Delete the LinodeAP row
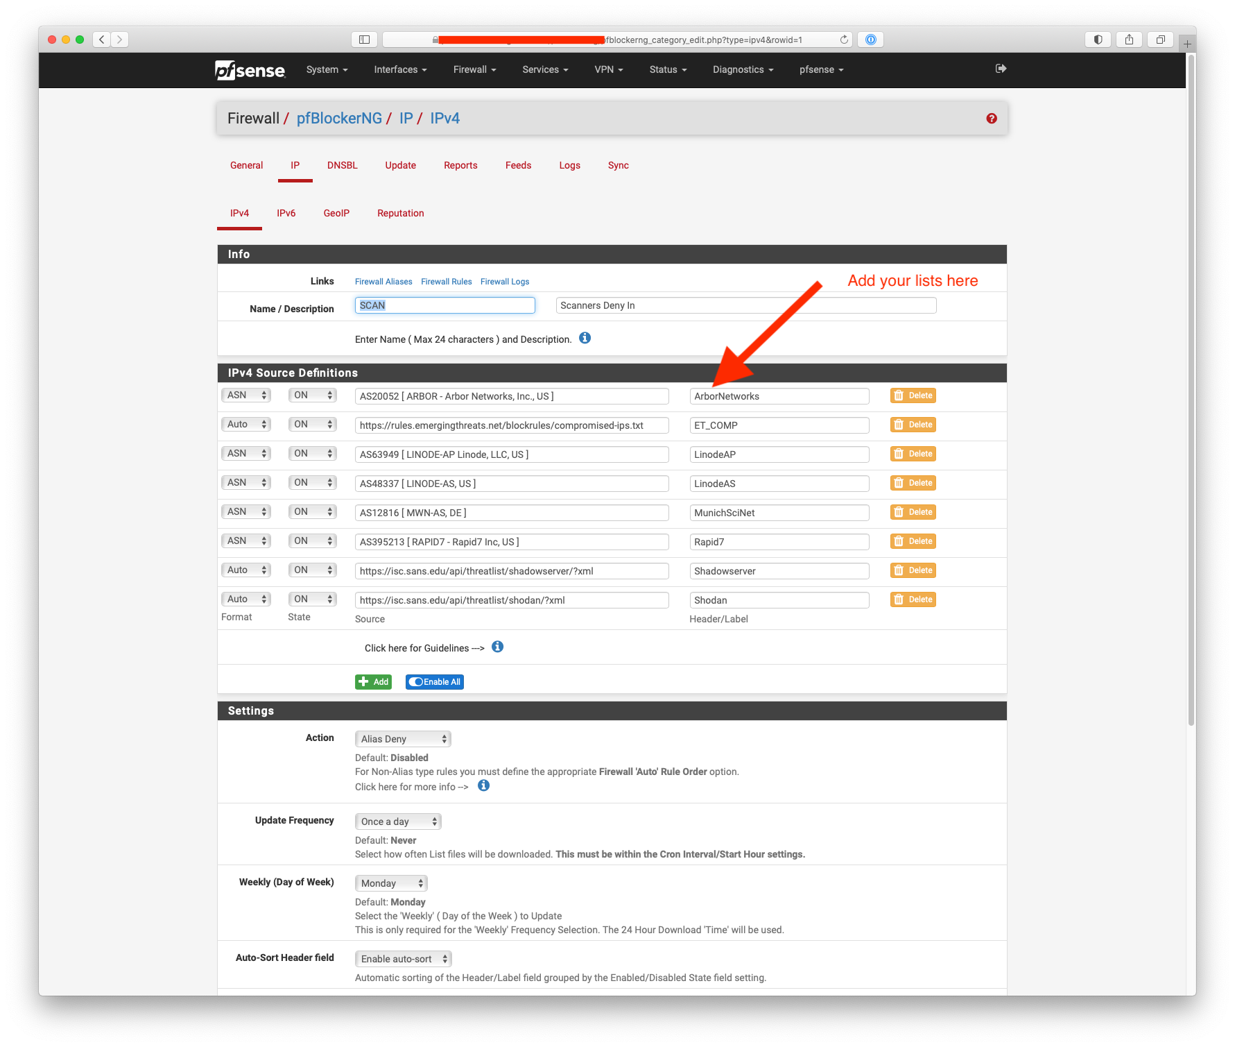The image size is (1235, 1047). [913, 454]
